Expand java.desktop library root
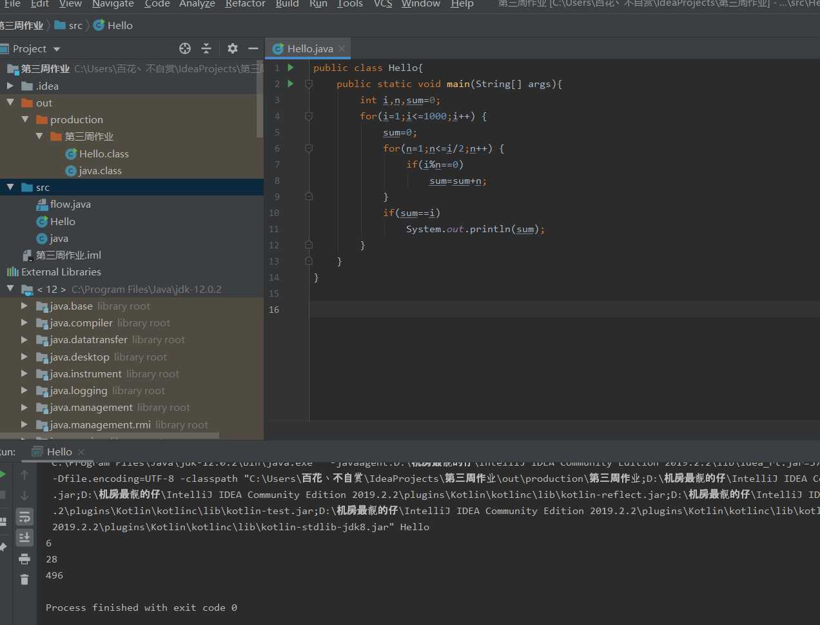The height and width of the screenshot is (625, 820). pyautogui.click(x=24, y=357)
